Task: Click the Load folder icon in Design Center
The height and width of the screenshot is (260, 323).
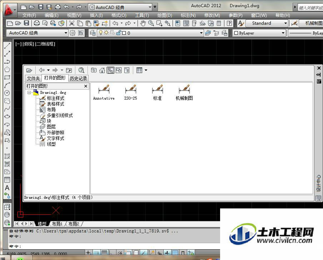Action: coord(29,71)
